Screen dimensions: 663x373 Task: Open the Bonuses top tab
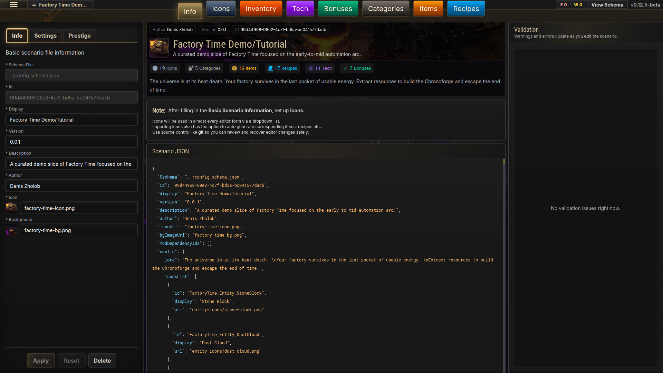pyautogui.click(x=338, y=9)
